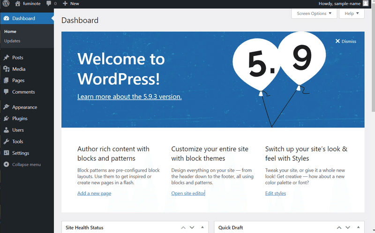The width and height of the screenshot is (375, 233).
Task: Click the Plugins plug icon
Action: tap(6, 119)
